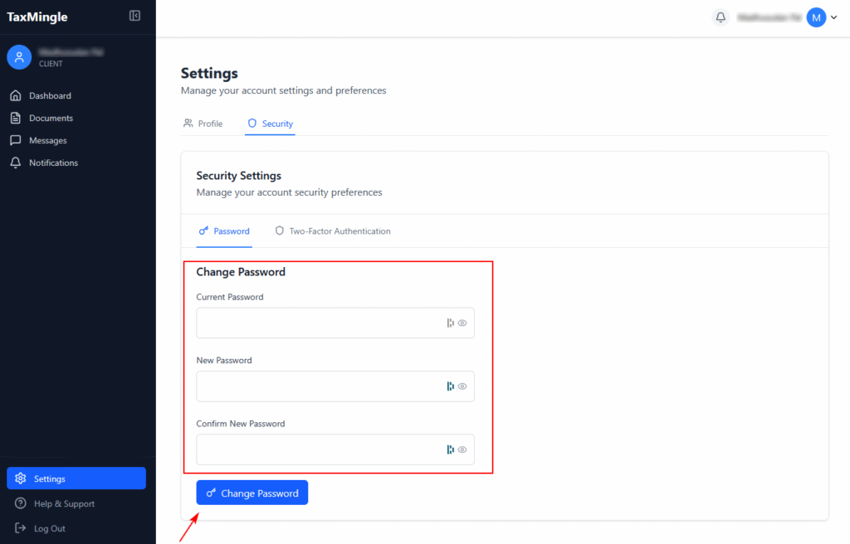Open Documents in the sidebar
The height and width of the screenshot is (544, 850).
pos(51,118)
